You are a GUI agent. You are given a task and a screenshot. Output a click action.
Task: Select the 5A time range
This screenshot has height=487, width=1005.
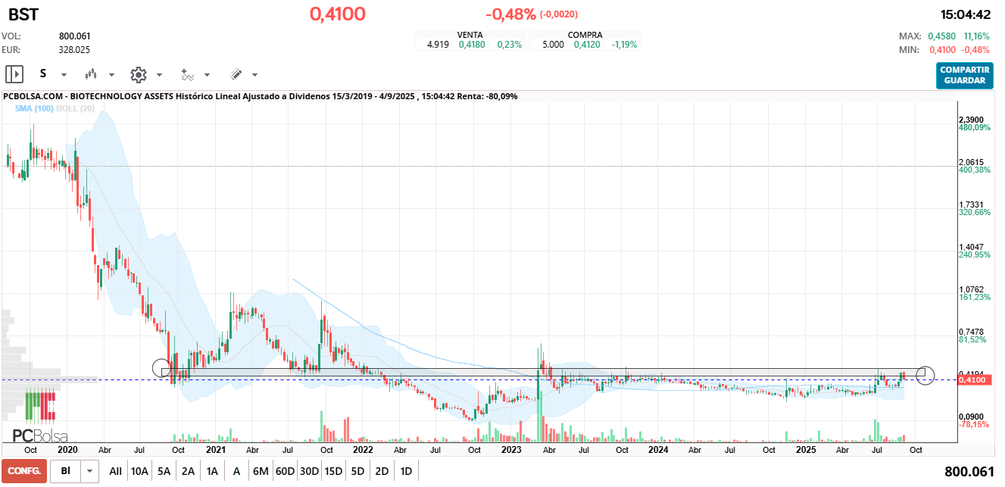[x=164, y=471]
